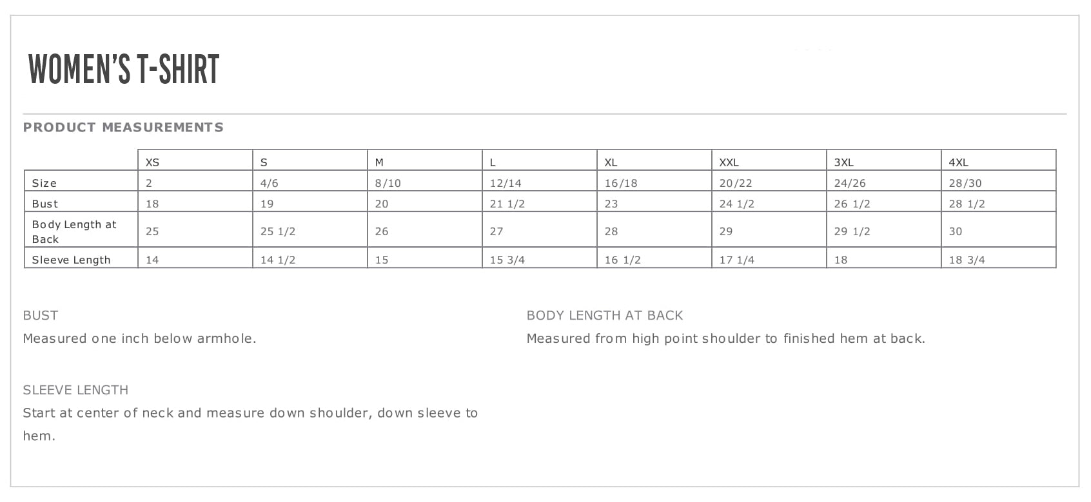Click the Women's T-Shirt title
The width and height of the screenshot is (1091, 502).
coord(124,69)
